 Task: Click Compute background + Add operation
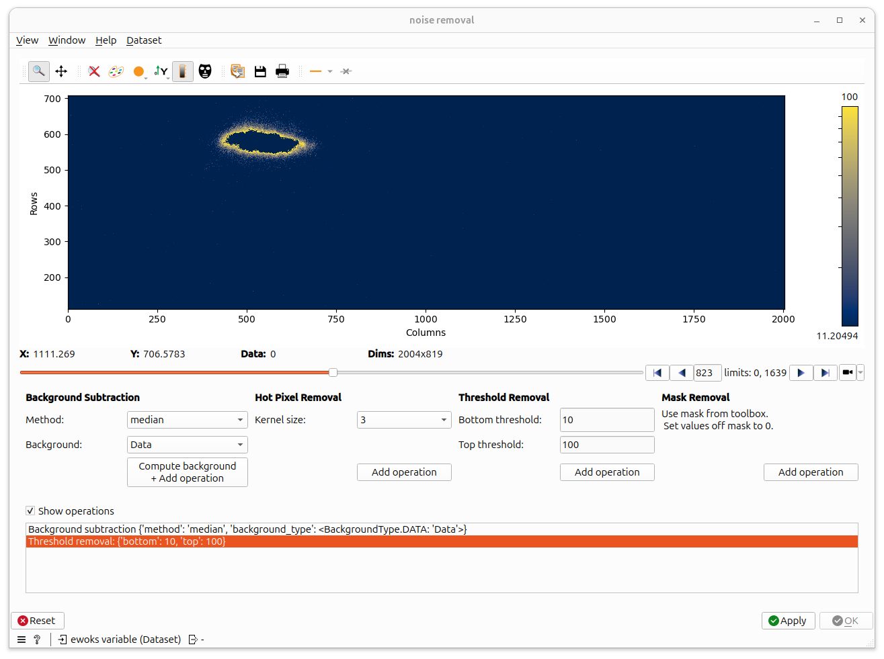coord(188,472)
